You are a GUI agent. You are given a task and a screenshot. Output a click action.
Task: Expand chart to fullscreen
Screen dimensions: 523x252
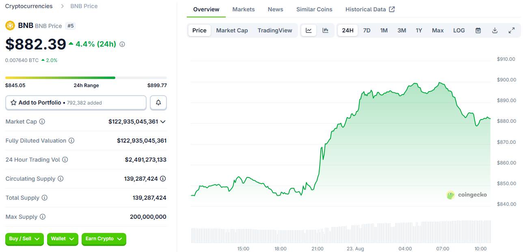[x=512, y=30]
